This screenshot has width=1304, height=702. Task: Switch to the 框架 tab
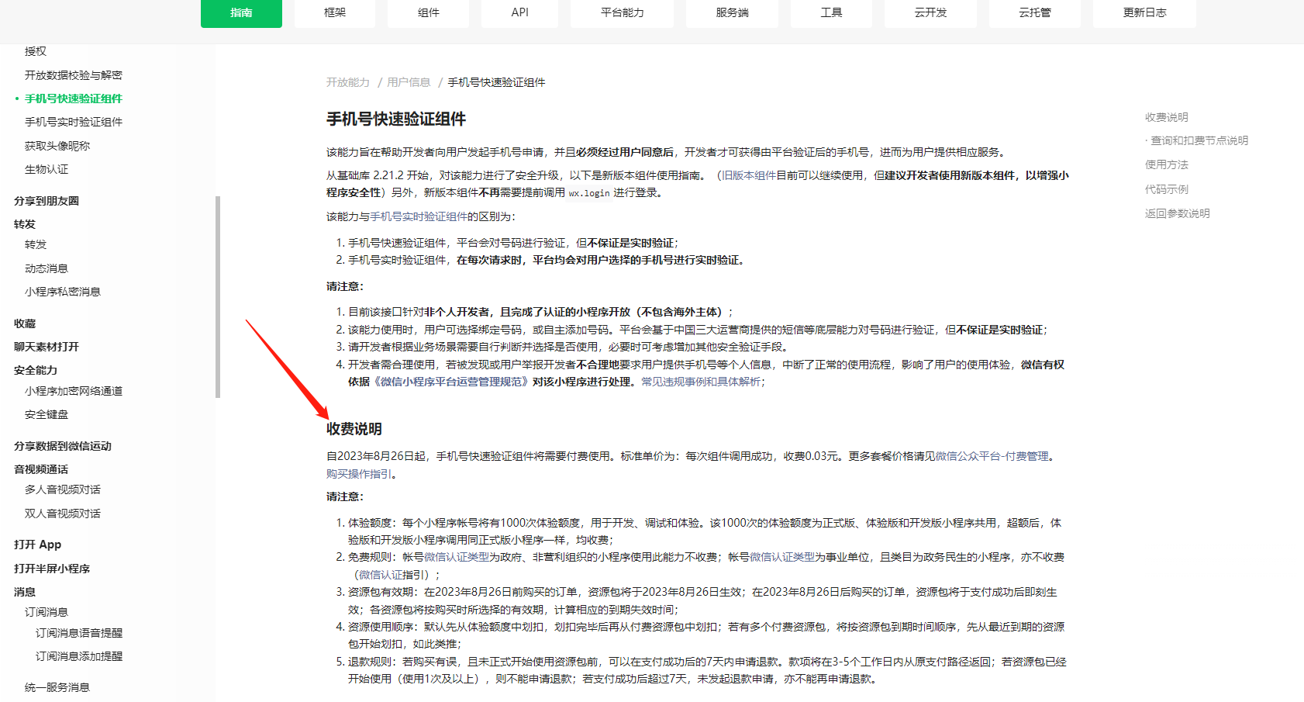pos(335,13)
